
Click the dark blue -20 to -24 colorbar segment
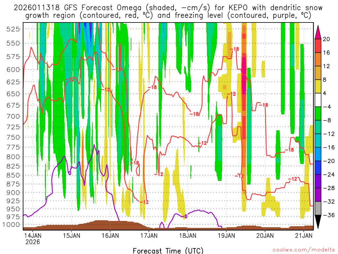(x=318, y=168)
